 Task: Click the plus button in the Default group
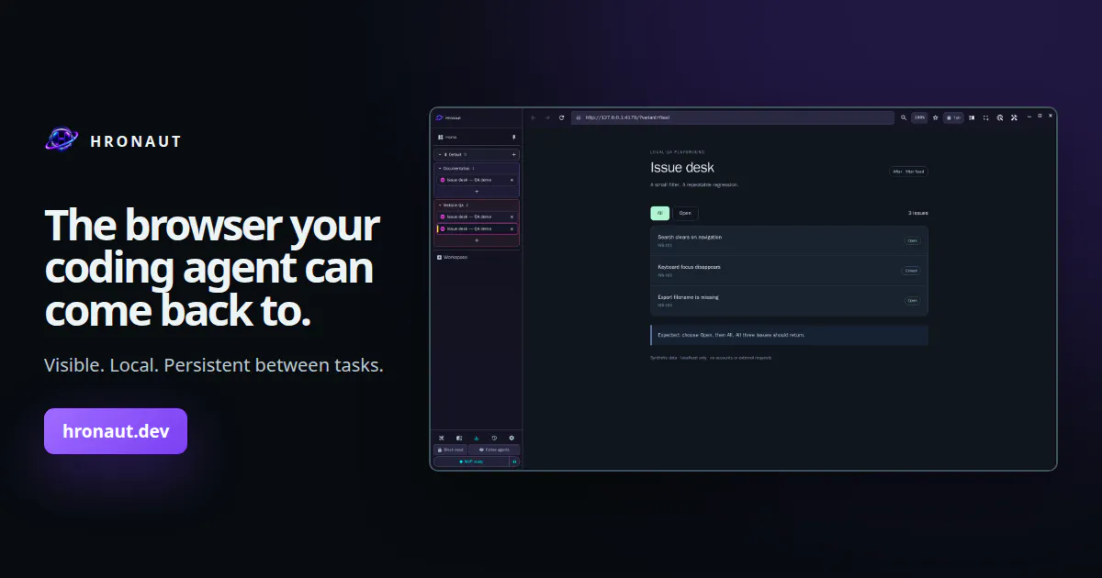click(513, 154)
